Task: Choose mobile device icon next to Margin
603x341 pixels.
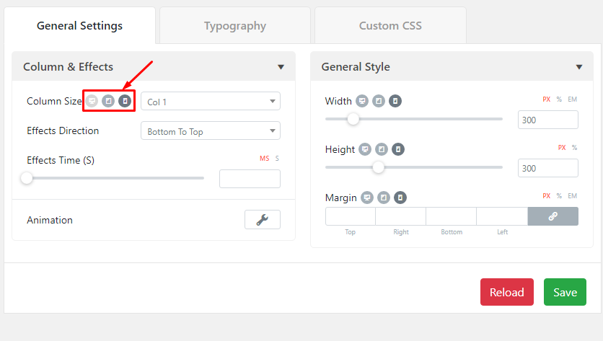Action: click(400, 198)
